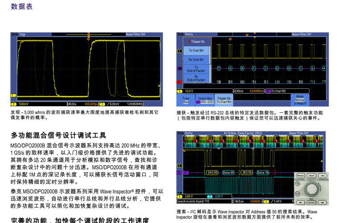
Task: Click purple B1 bus marker in RS-232 screen
Action: [x=179, y=69]
